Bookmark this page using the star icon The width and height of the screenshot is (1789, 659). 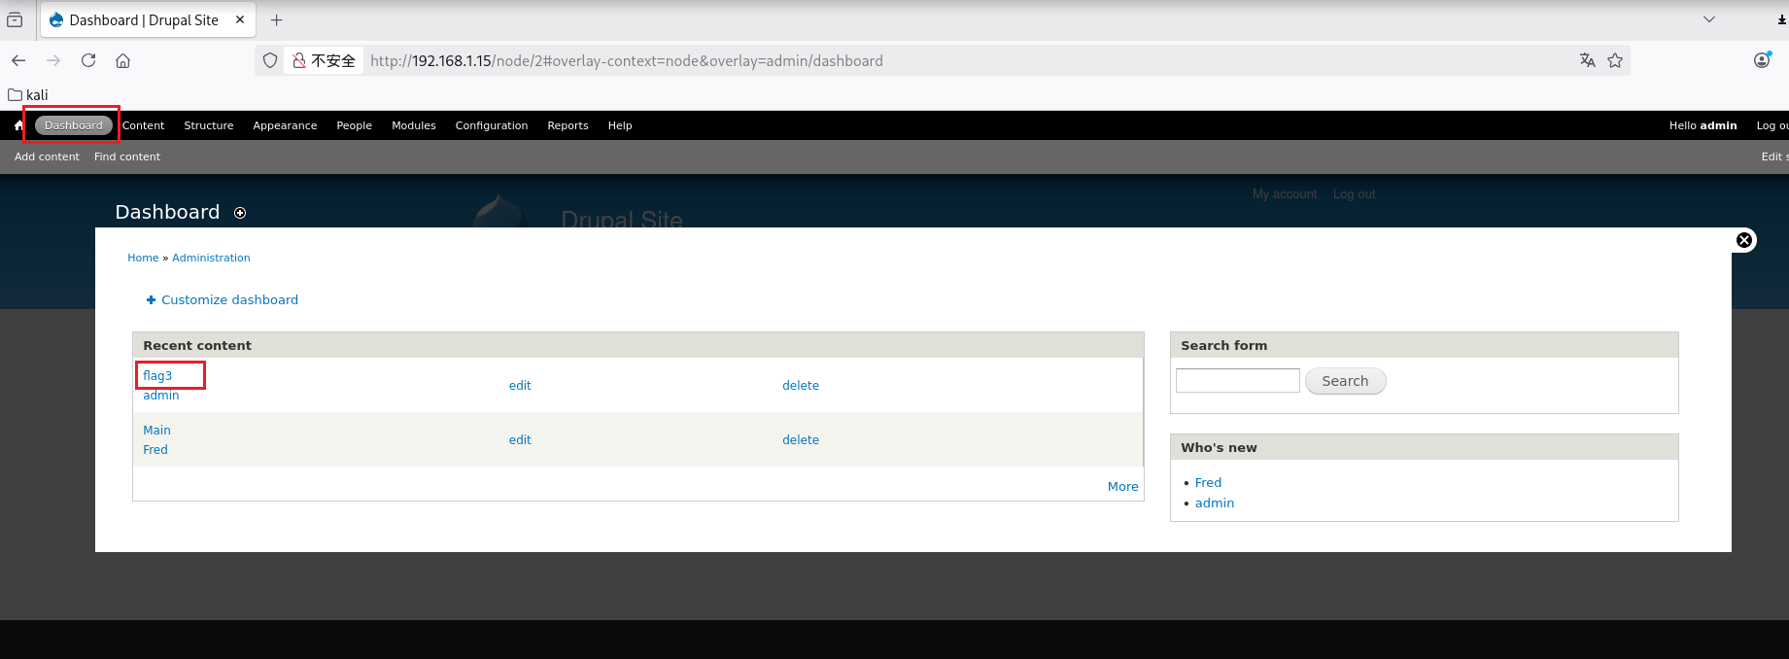point(1615,60)
